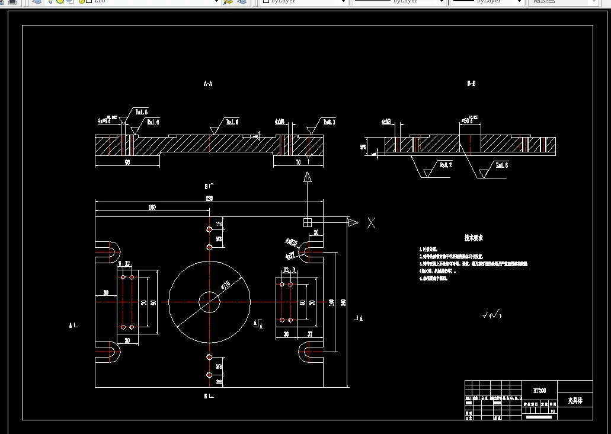Open the Layer Properties Manager
The height and width of the screenshot is (434, 611).
37,2
